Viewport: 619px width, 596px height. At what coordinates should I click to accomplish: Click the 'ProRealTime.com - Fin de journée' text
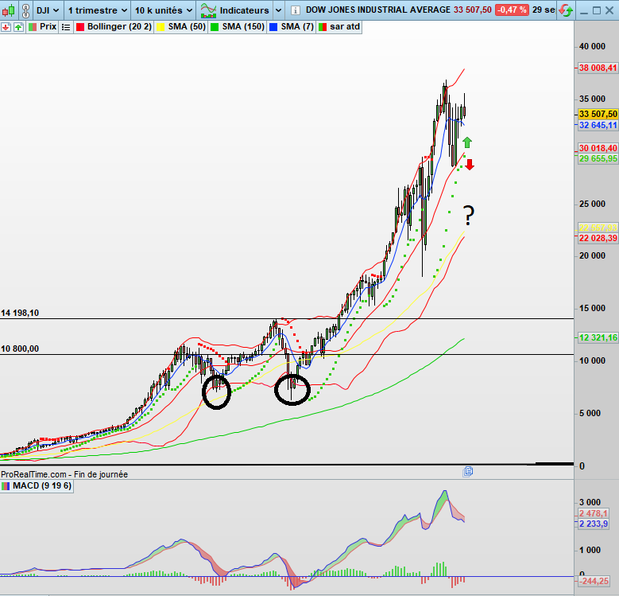[64, 474]
